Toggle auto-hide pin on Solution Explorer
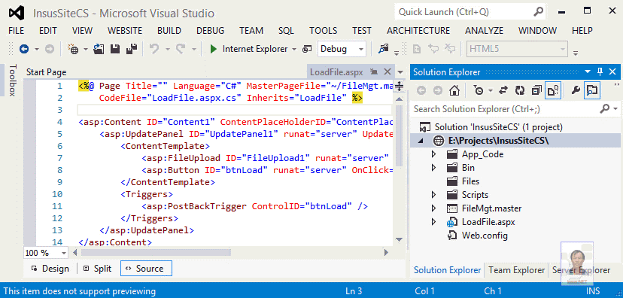The height and width of the screenshot is (298, 623). [x=600, y=72]
